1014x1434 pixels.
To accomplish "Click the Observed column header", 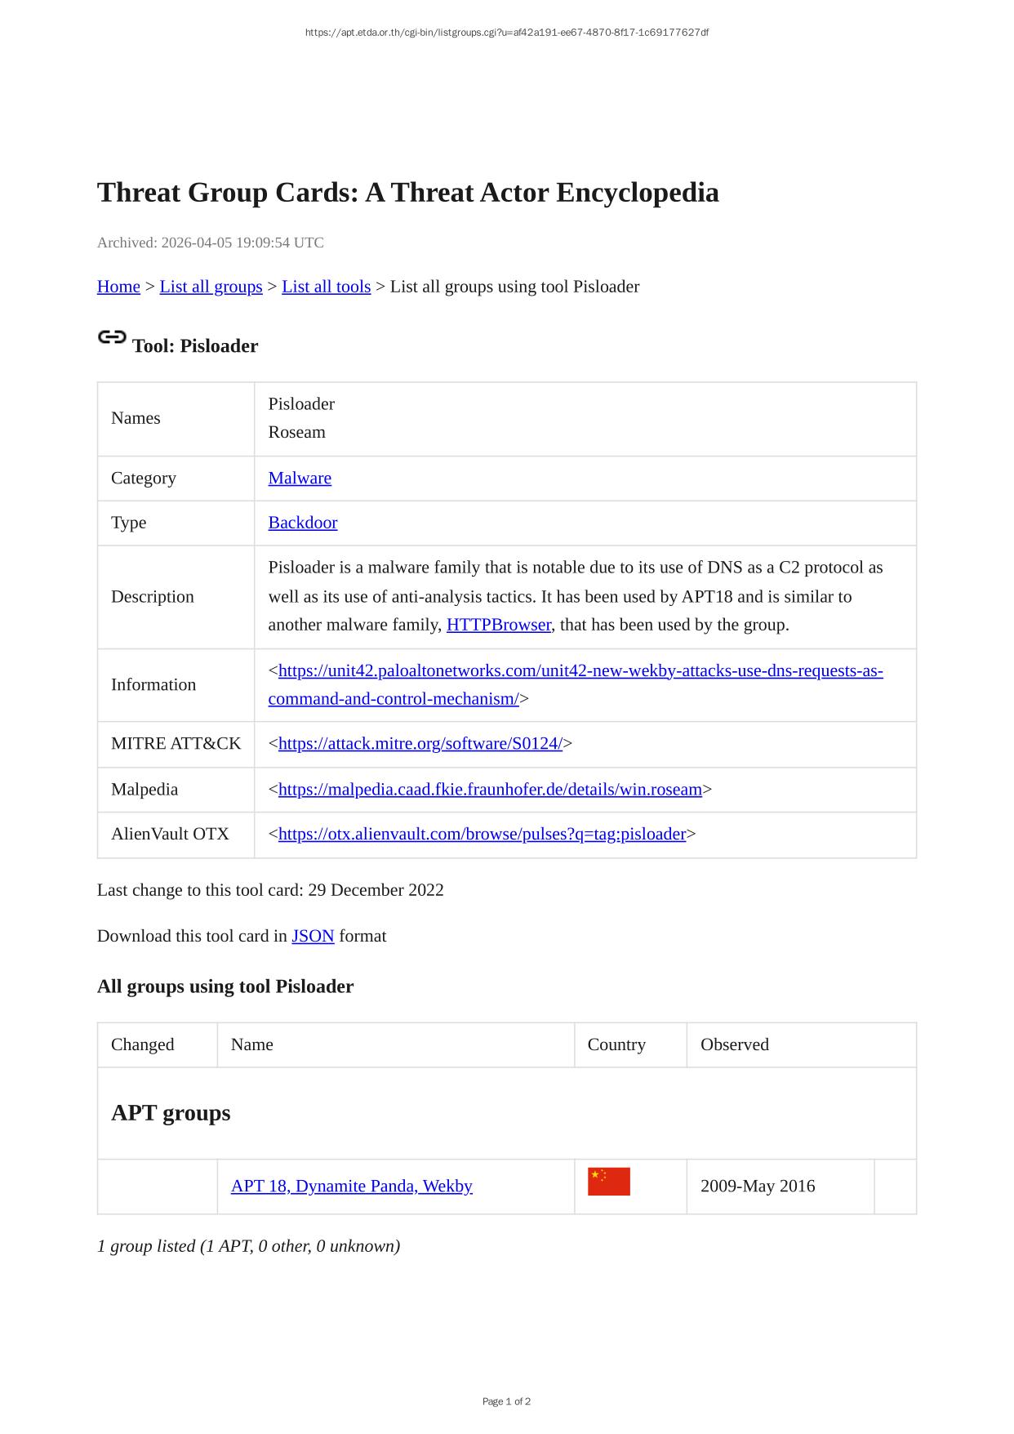I will 734,1045.
